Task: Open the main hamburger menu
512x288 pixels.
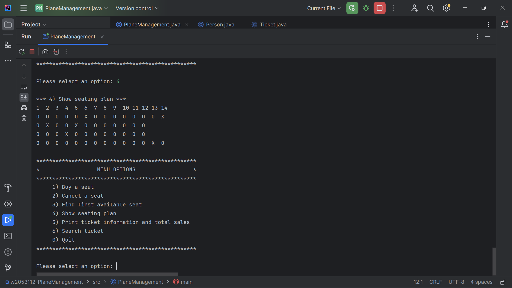Action: pyautogui.click(x=23, y=8)
